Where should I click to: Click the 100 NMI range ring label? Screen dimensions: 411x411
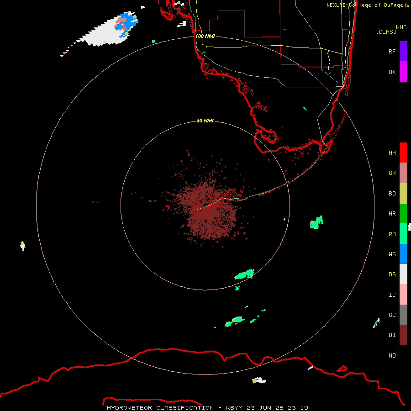point(205,36)
